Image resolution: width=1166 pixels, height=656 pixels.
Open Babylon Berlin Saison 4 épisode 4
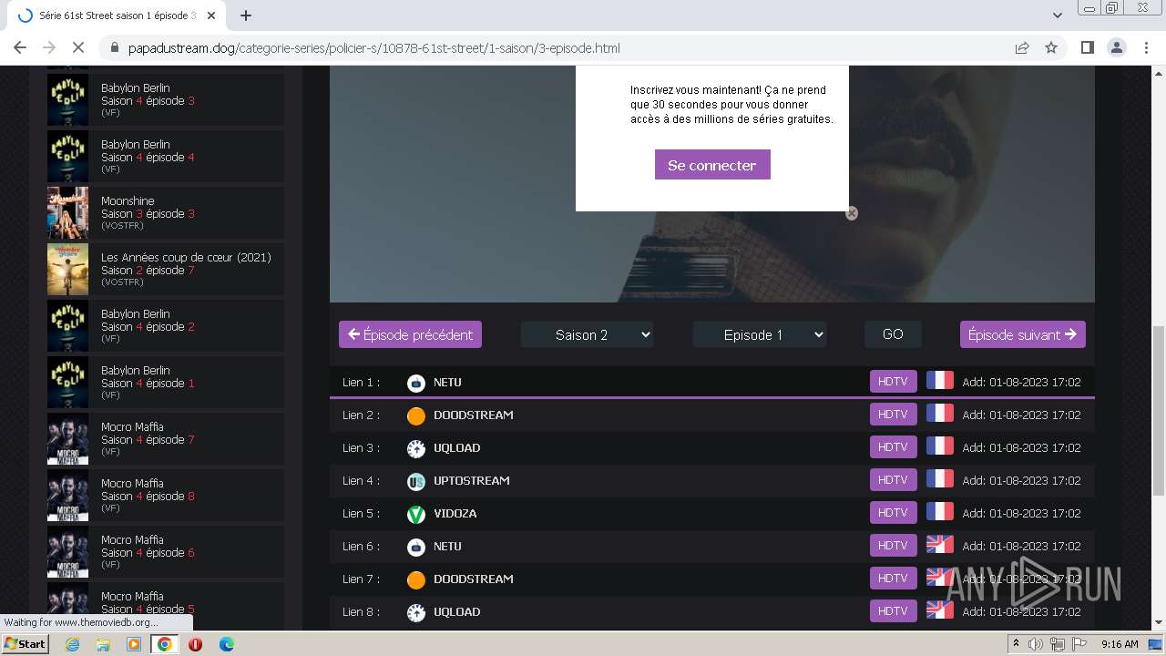point(166,157)
